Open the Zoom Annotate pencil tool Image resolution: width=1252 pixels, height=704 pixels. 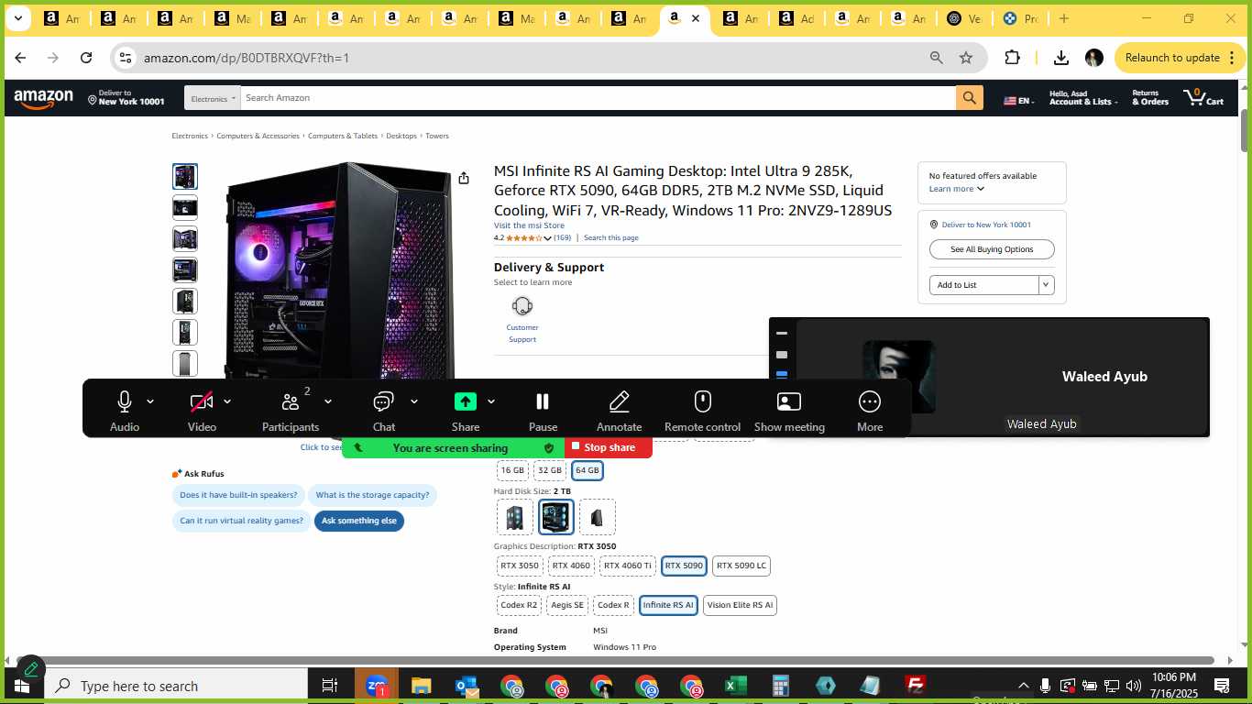620,401
